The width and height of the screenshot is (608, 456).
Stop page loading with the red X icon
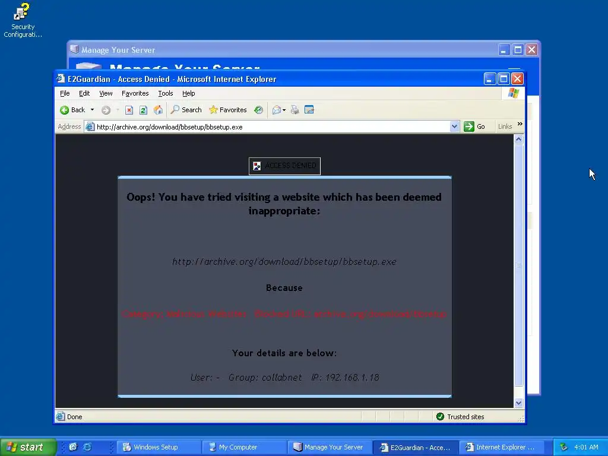129,110
